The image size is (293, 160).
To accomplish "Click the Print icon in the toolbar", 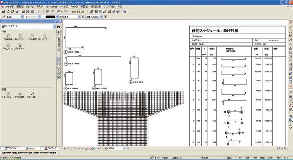I will coord(24,12).
